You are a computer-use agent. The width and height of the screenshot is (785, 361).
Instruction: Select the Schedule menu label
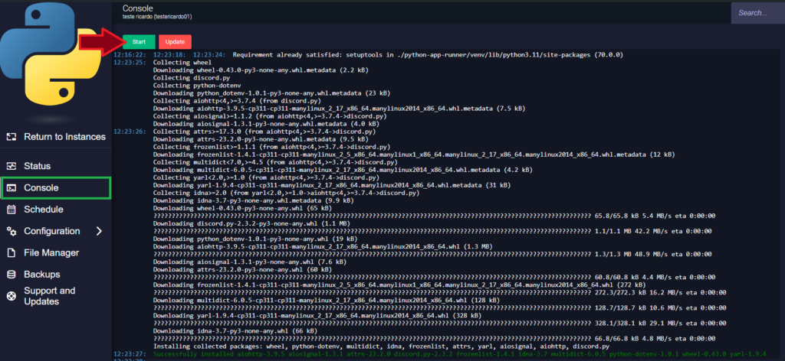(44, 210)
